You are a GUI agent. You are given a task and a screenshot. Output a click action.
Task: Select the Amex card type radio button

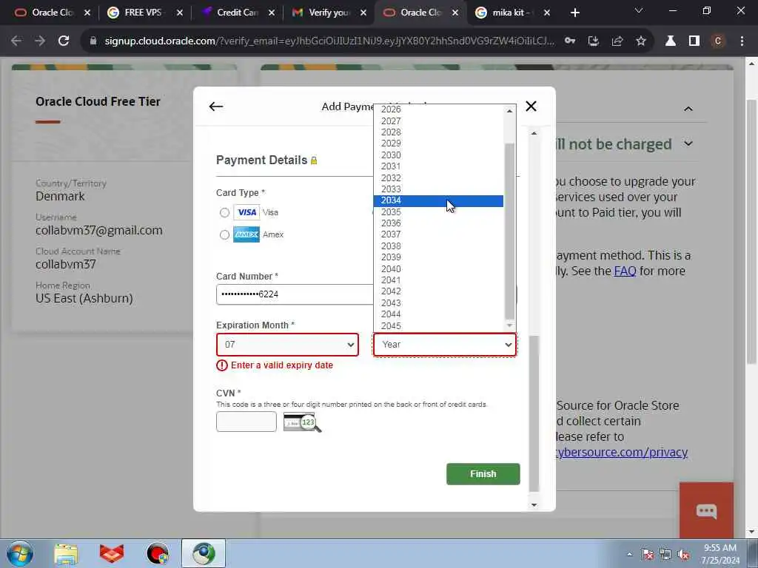224,234
